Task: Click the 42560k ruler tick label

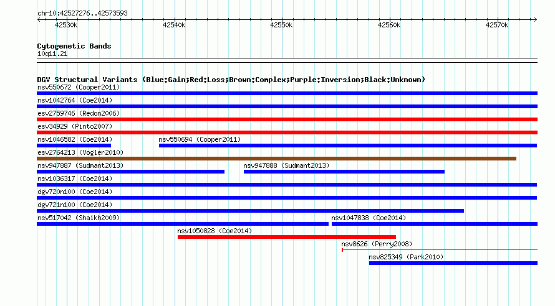Action: coord(389,25)
